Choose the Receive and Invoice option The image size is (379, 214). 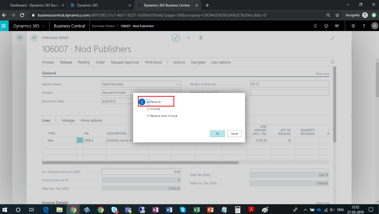click(x=148, y=116)
